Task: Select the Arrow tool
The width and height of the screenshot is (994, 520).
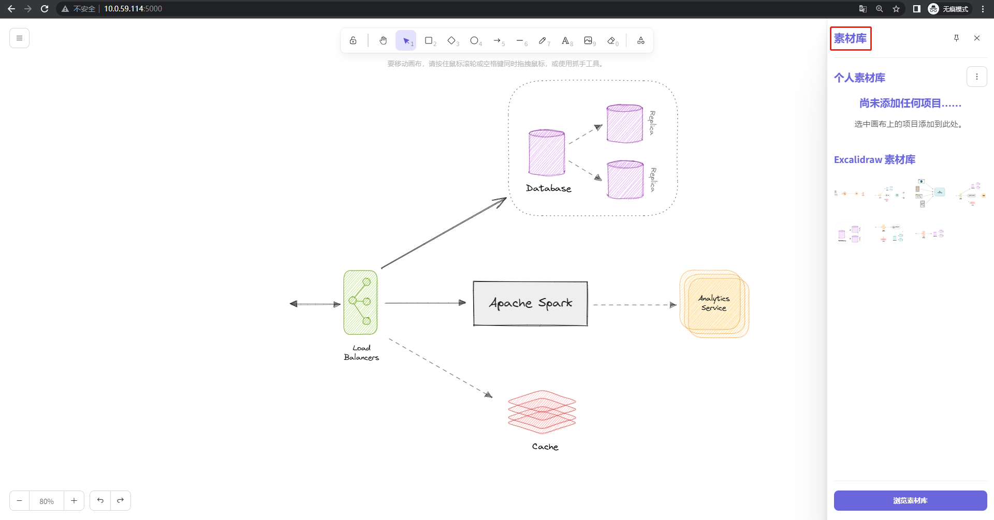Action: point(497,40)
